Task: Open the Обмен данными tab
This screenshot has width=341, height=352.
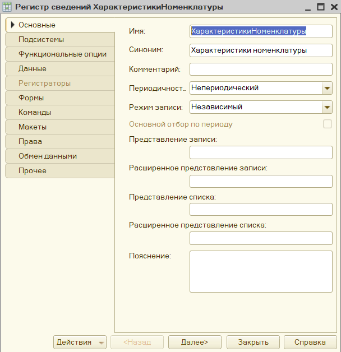Action: [60, 156]
